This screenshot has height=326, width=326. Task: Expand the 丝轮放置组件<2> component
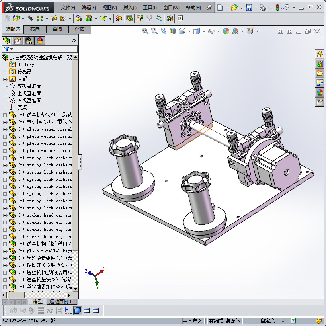pos(5,287)
